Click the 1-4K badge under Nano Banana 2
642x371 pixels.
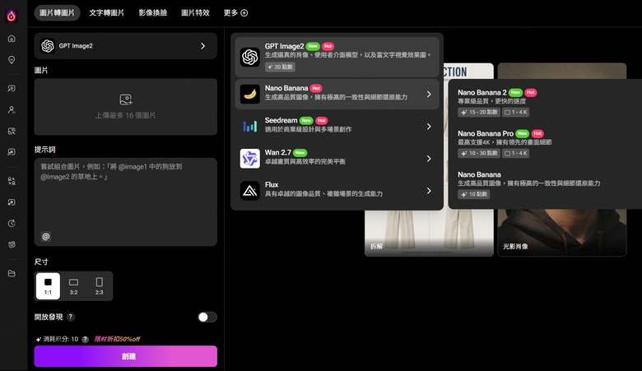tap(516, 112)
